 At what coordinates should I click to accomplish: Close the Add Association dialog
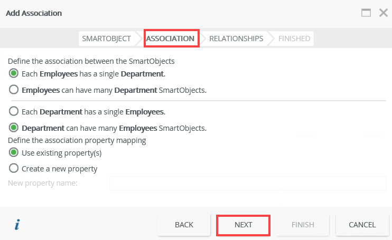pyautogui.click(x=383, y=13)
